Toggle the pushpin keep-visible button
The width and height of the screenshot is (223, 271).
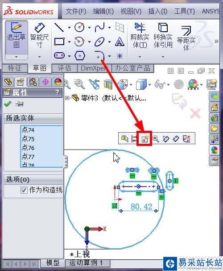coord(19,104)
